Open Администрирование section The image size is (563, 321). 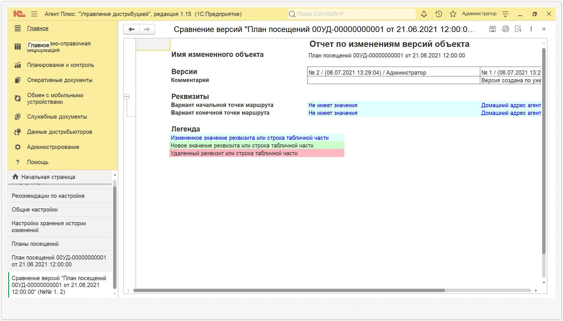pyautogui.click(x=53, y=147)
